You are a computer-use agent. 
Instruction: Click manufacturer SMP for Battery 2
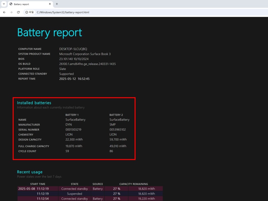pyautogui.click(x=112, y=125)
